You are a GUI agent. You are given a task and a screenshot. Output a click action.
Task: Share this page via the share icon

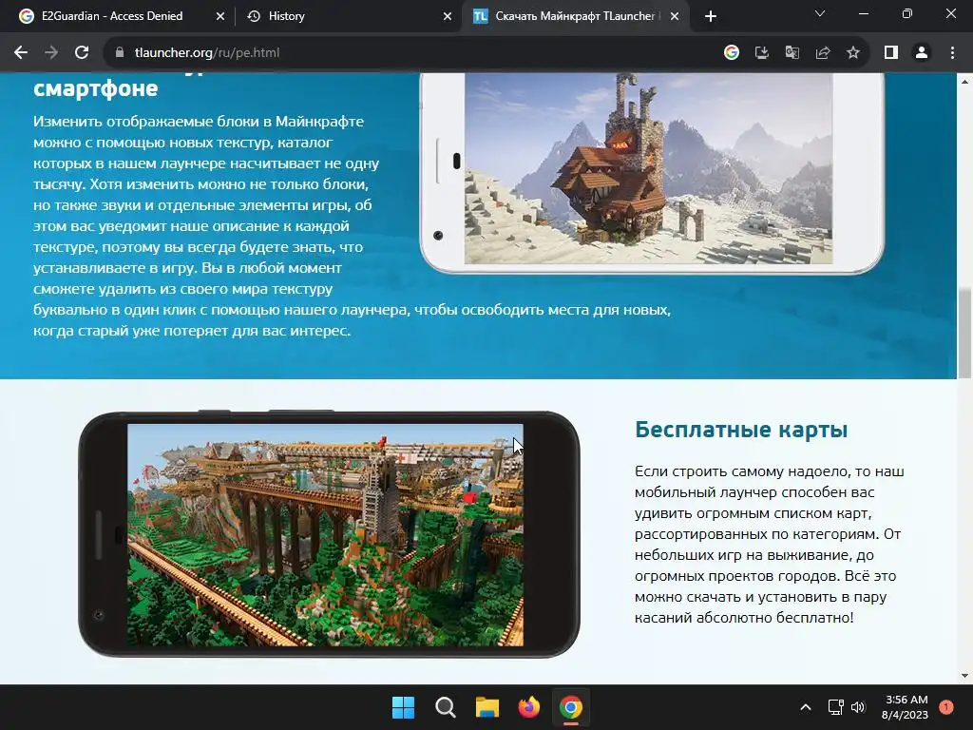click(823, 53)
